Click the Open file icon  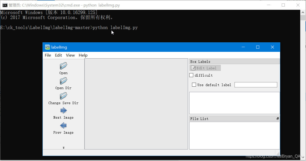[x=63, y=66]
